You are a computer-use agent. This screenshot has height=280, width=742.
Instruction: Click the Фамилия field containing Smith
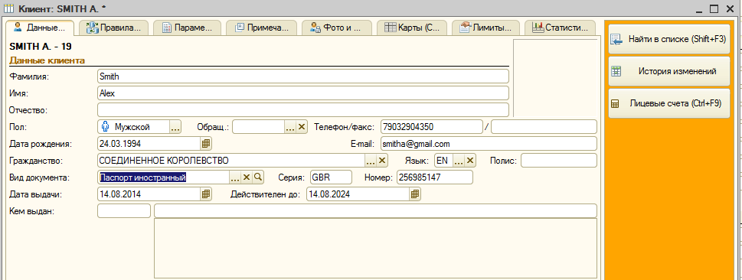tap(303, 77)
